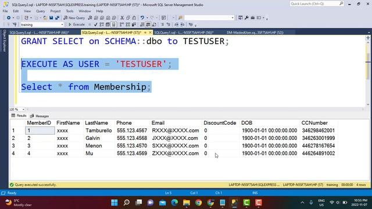Click the Phone cell 555.123.4570
372x209 pixels.
pos(132,146)
